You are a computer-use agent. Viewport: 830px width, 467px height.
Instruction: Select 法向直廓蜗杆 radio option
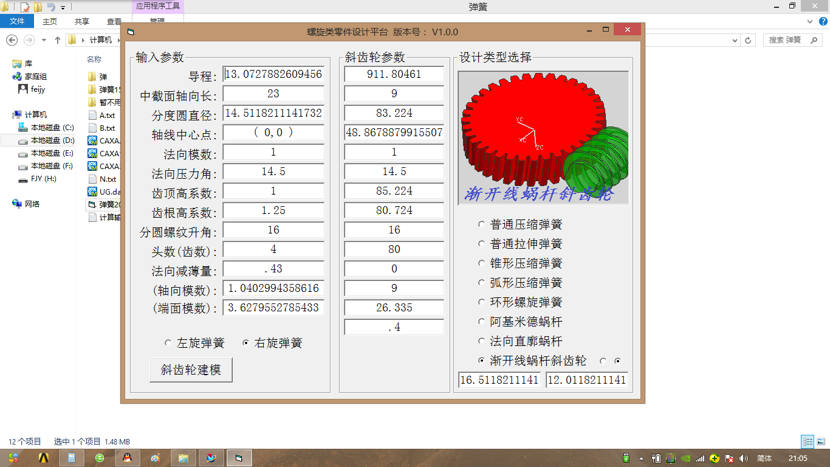point(521,341)
